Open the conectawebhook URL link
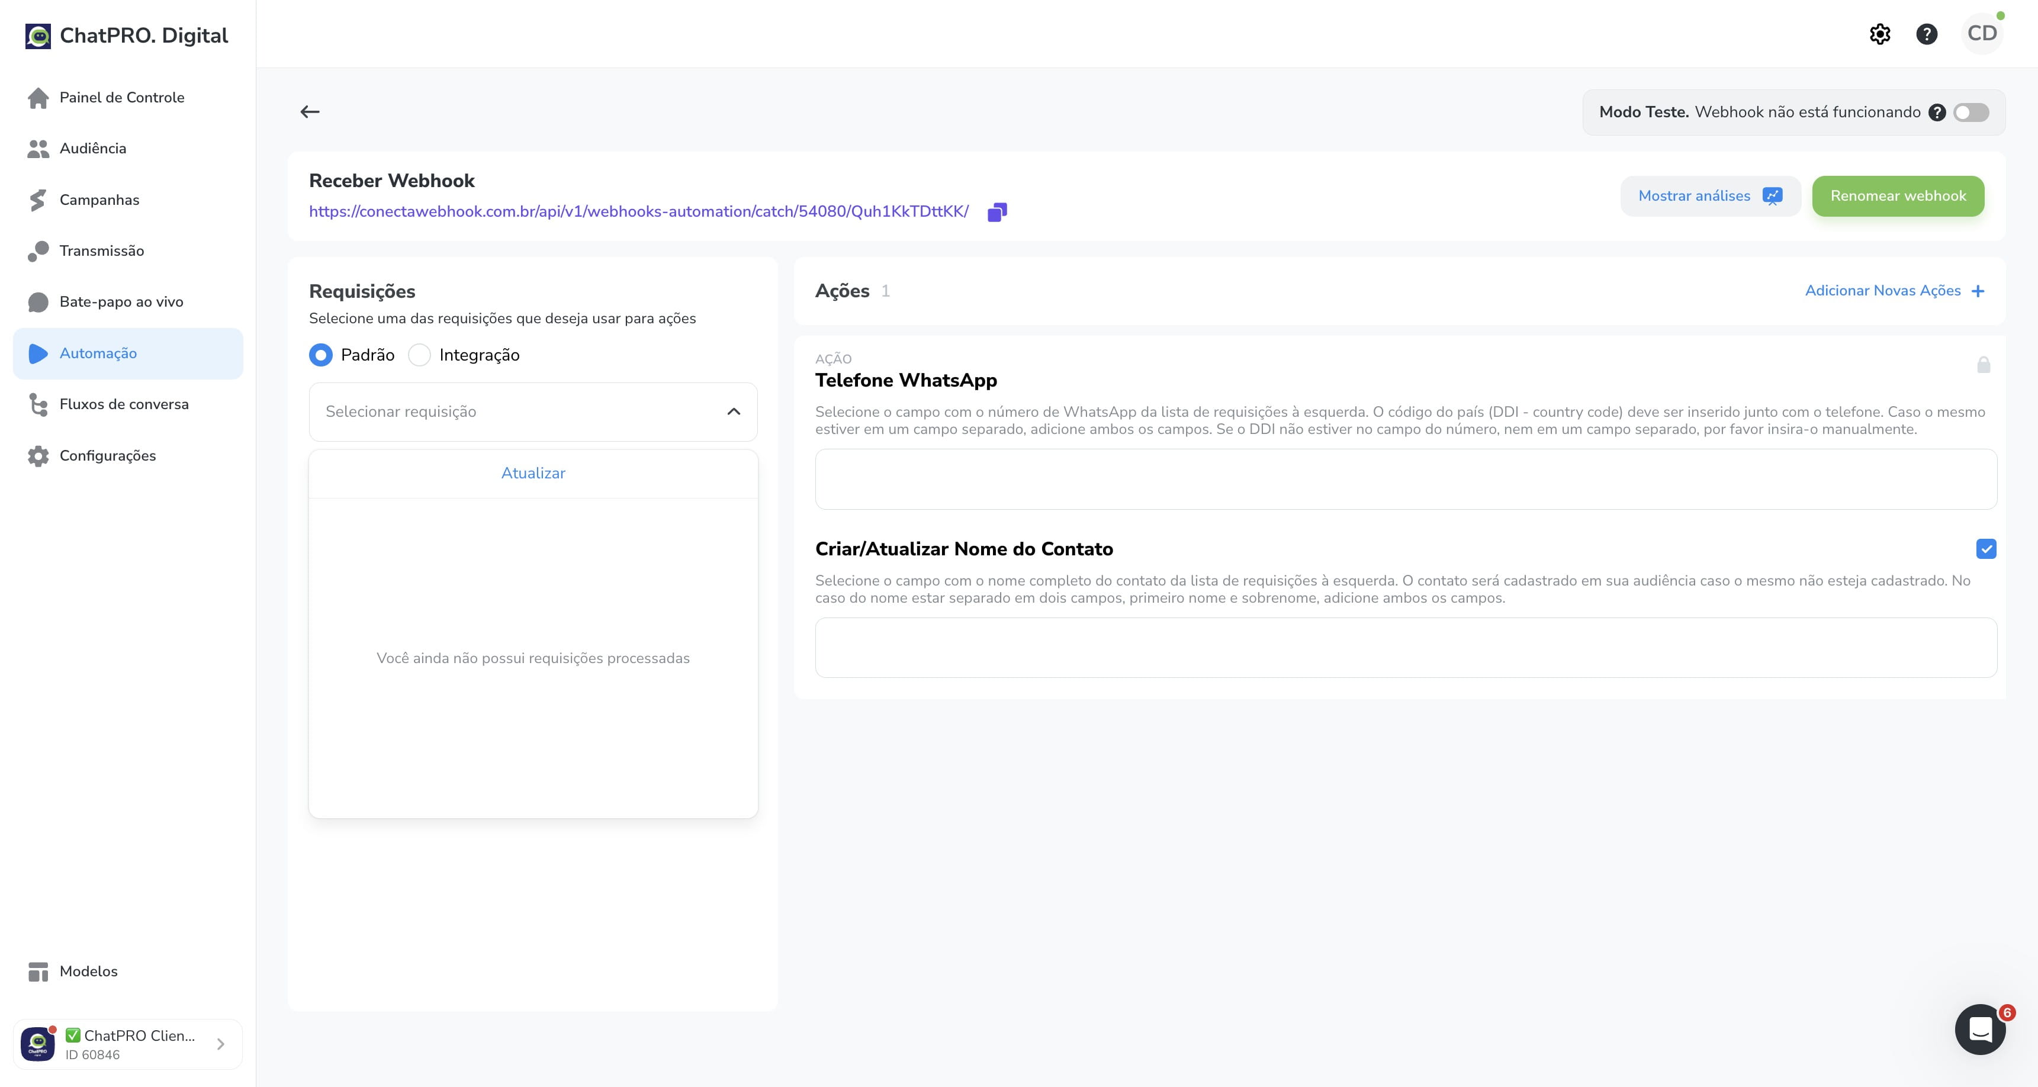Image resolution: width=2038 pixels, height=1087 pixels. coord(638,212)
